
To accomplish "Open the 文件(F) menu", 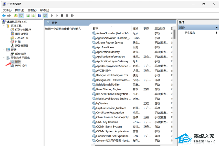I will (x=7, y=10).
